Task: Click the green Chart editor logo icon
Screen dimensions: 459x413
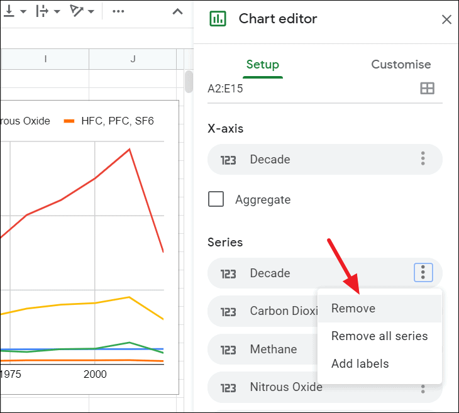Action: pyautogui.click(x=218, y=19)
